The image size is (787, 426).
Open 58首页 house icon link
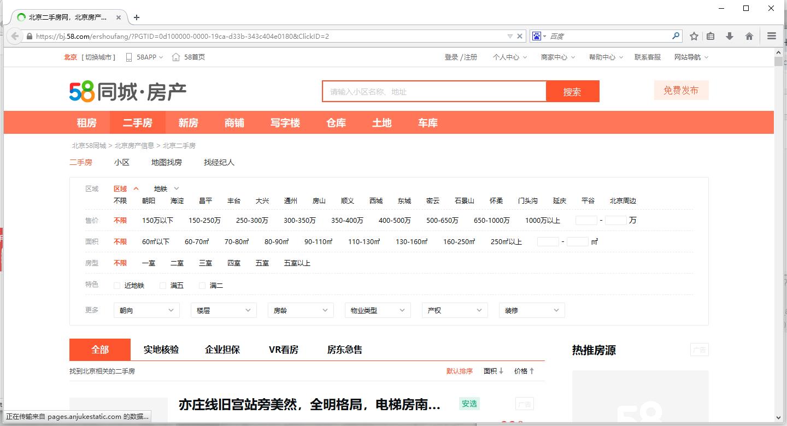point(189,57)
